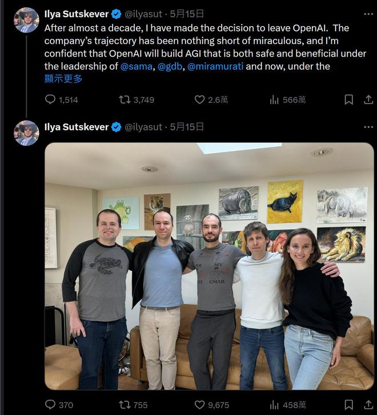The image size is (377, 415).
Task: Open the group photo in full view
Action: [209, 266]
